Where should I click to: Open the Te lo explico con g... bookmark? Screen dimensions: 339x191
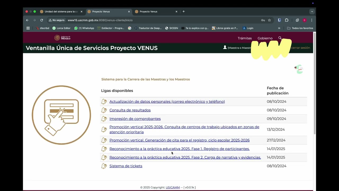tap(195, 28)
